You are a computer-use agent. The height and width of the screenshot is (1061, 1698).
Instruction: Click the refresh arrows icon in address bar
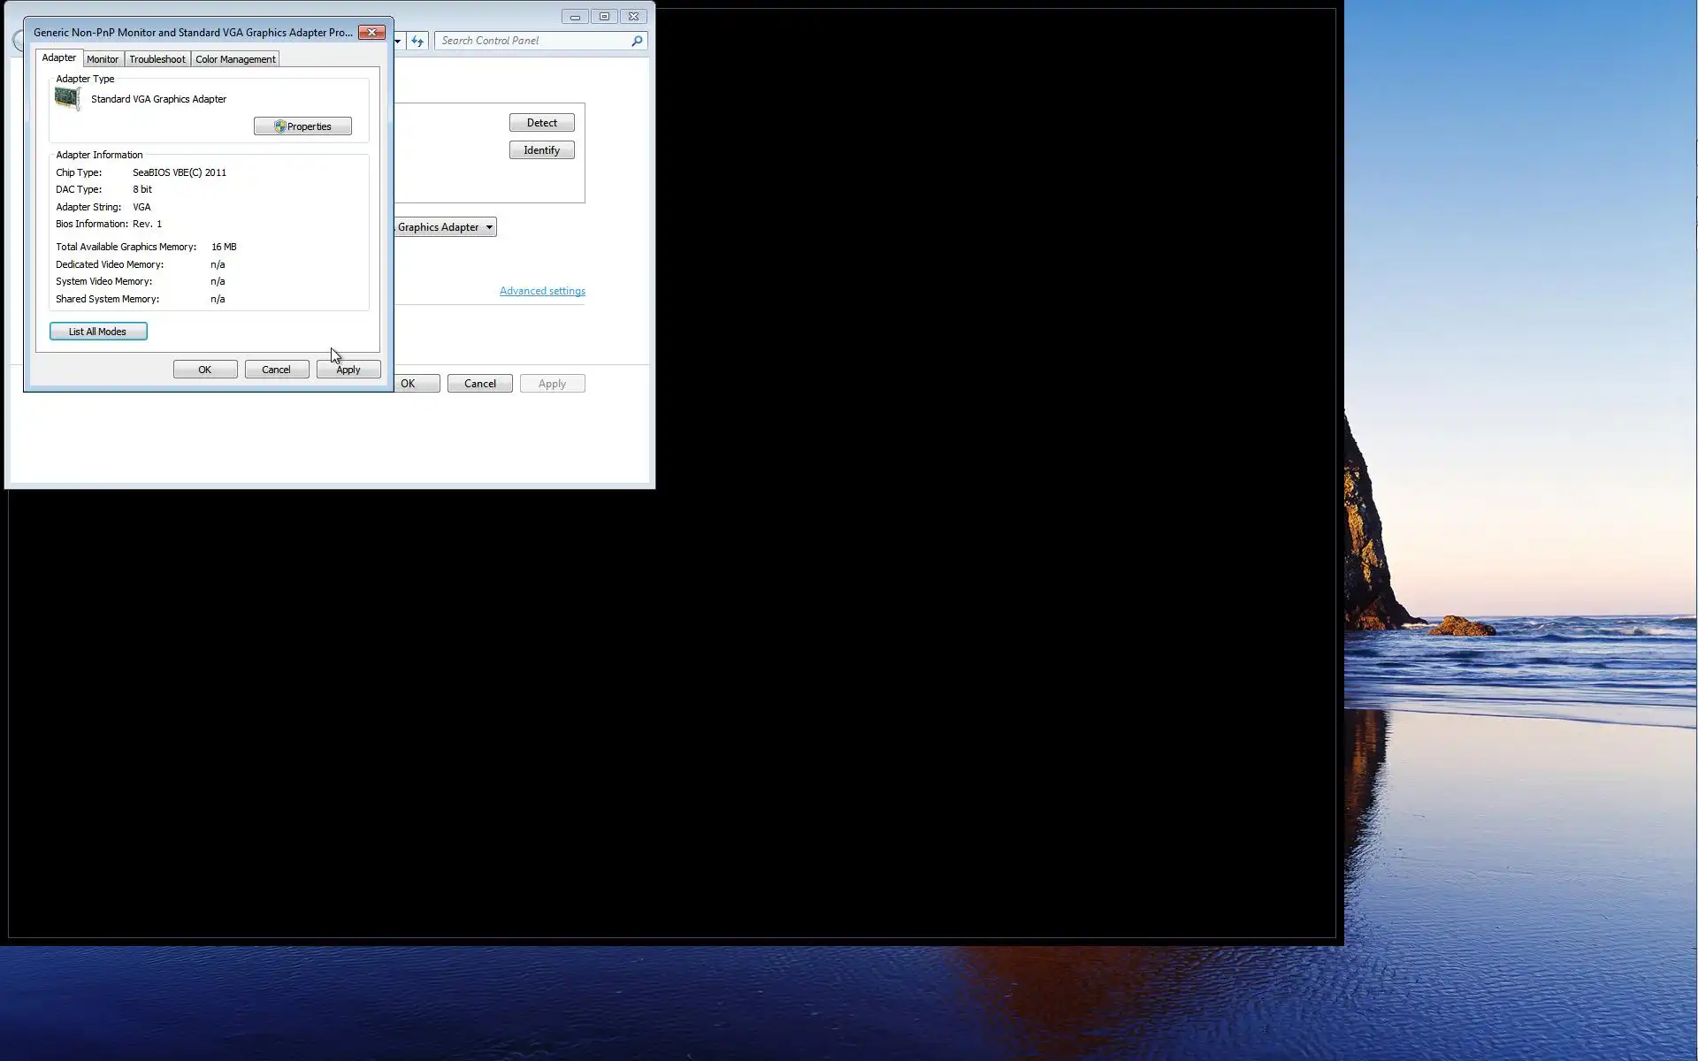[x=417, y=41]
